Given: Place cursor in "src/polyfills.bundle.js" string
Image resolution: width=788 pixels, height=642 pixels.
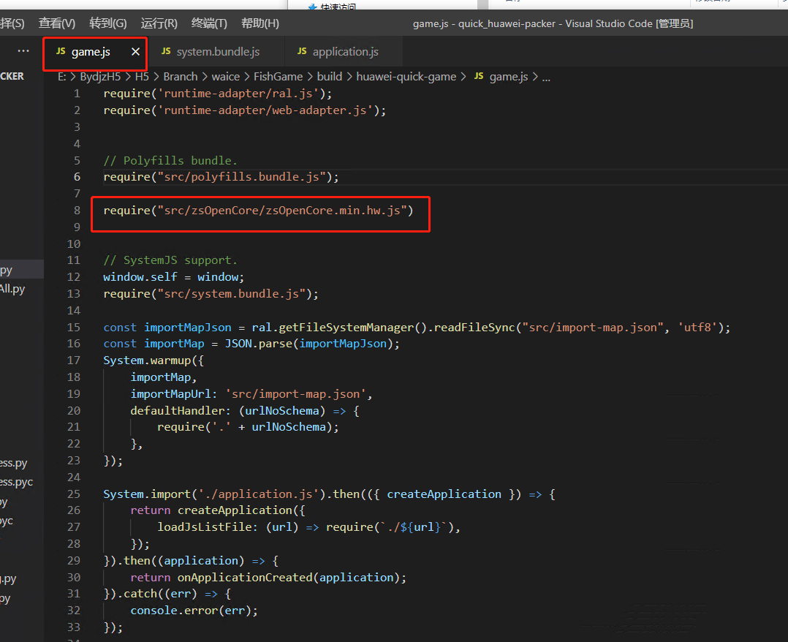Looking at the screenshot, I should pos(242,177).
